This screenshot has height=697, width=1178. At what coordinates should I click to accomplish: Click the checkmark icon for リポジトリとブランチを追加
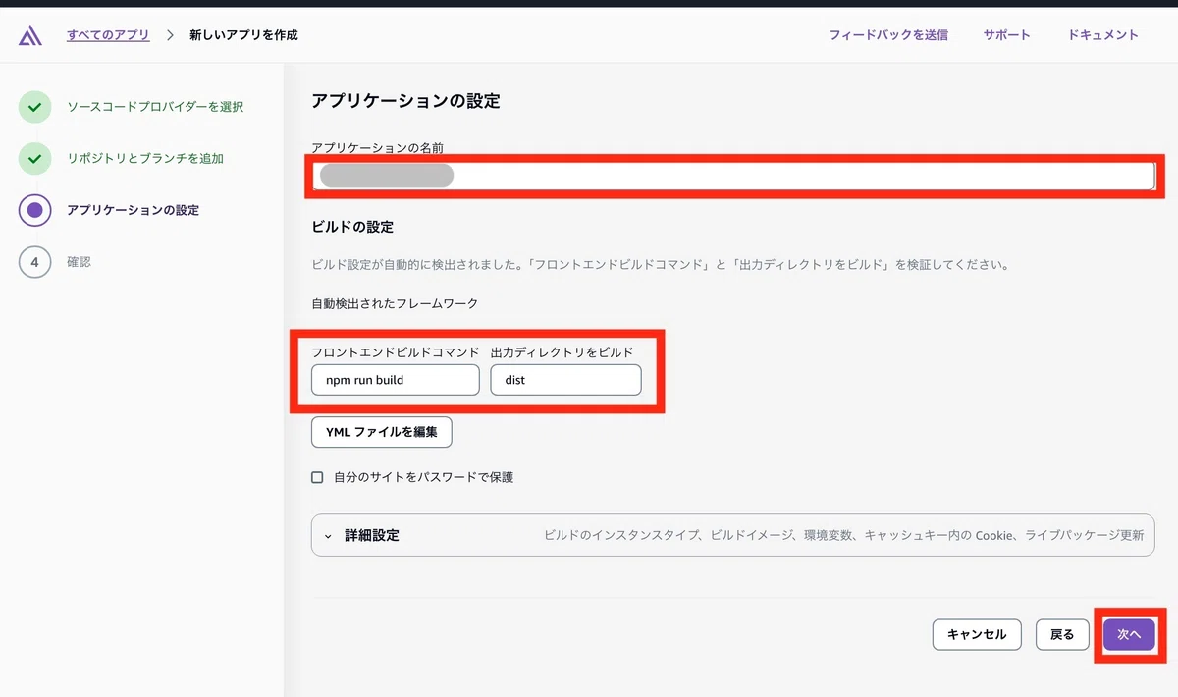[34, 158]
